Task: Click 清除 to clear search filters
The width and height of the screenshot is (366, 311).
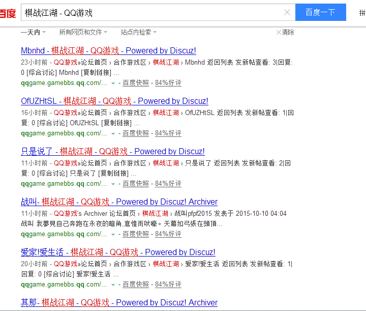Action: pos(285,32)
